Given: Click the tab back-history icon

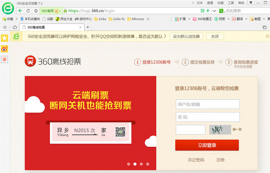Looking at the screenshot, I should [x=5, y=27].
